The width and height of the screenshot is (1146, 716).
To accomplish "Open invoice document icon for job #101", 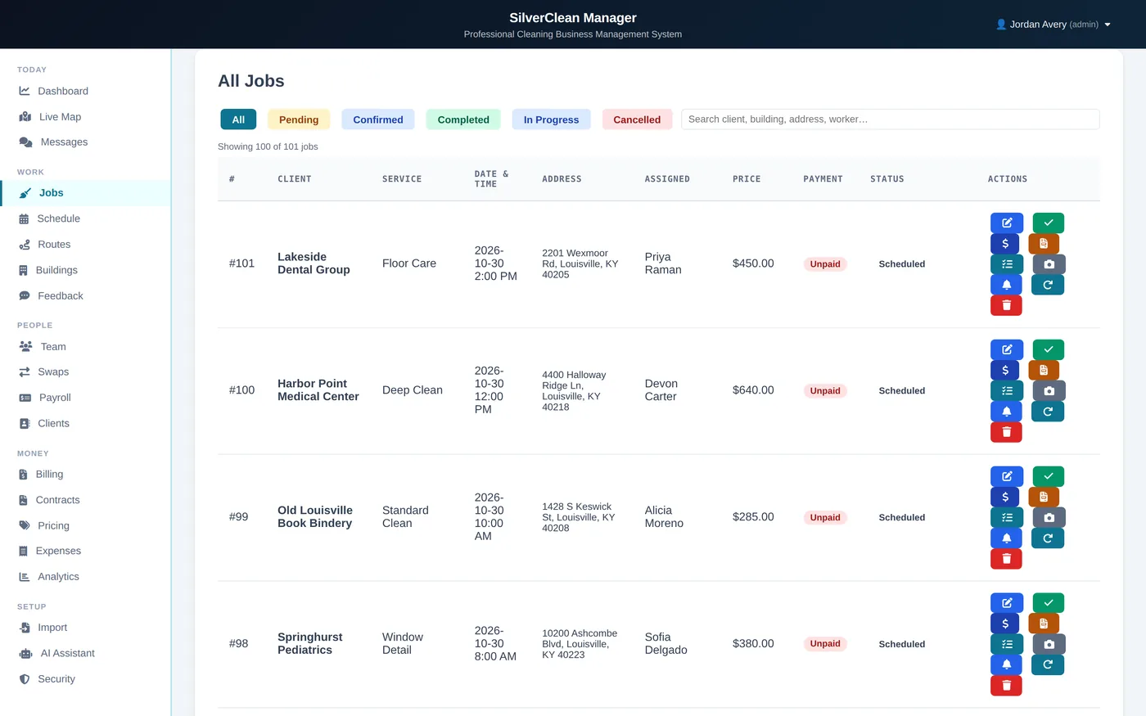I will 1044,243.
